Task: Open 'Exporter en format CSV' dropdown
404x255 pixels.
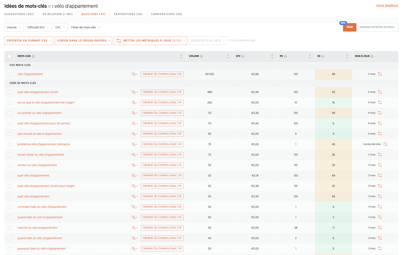Action: click(x=29, y=41)
